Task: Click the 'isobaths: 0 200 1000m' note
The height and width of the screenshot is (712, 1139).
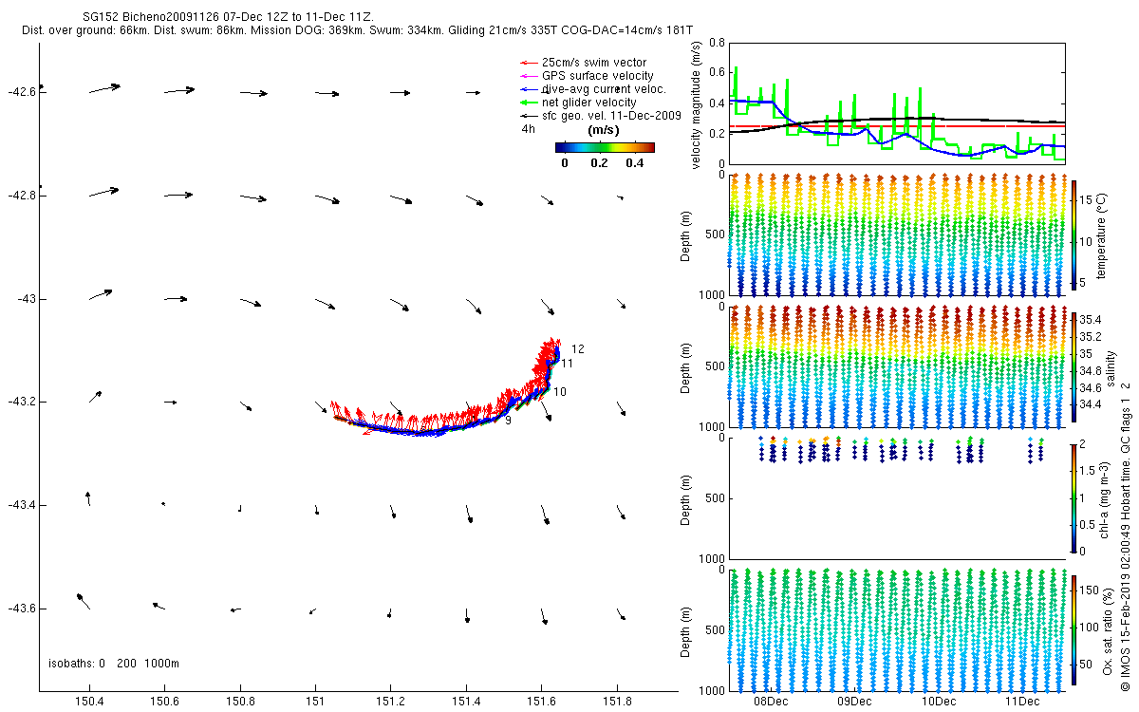Action: [x=113, y=663]
